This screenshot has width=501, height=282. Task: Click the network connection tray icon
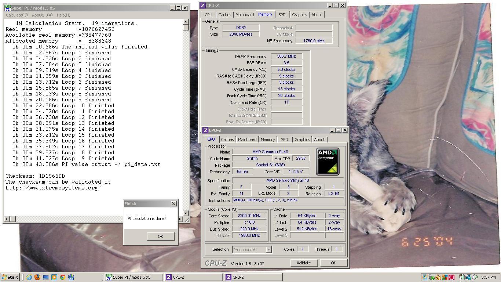tap(468, 277)
